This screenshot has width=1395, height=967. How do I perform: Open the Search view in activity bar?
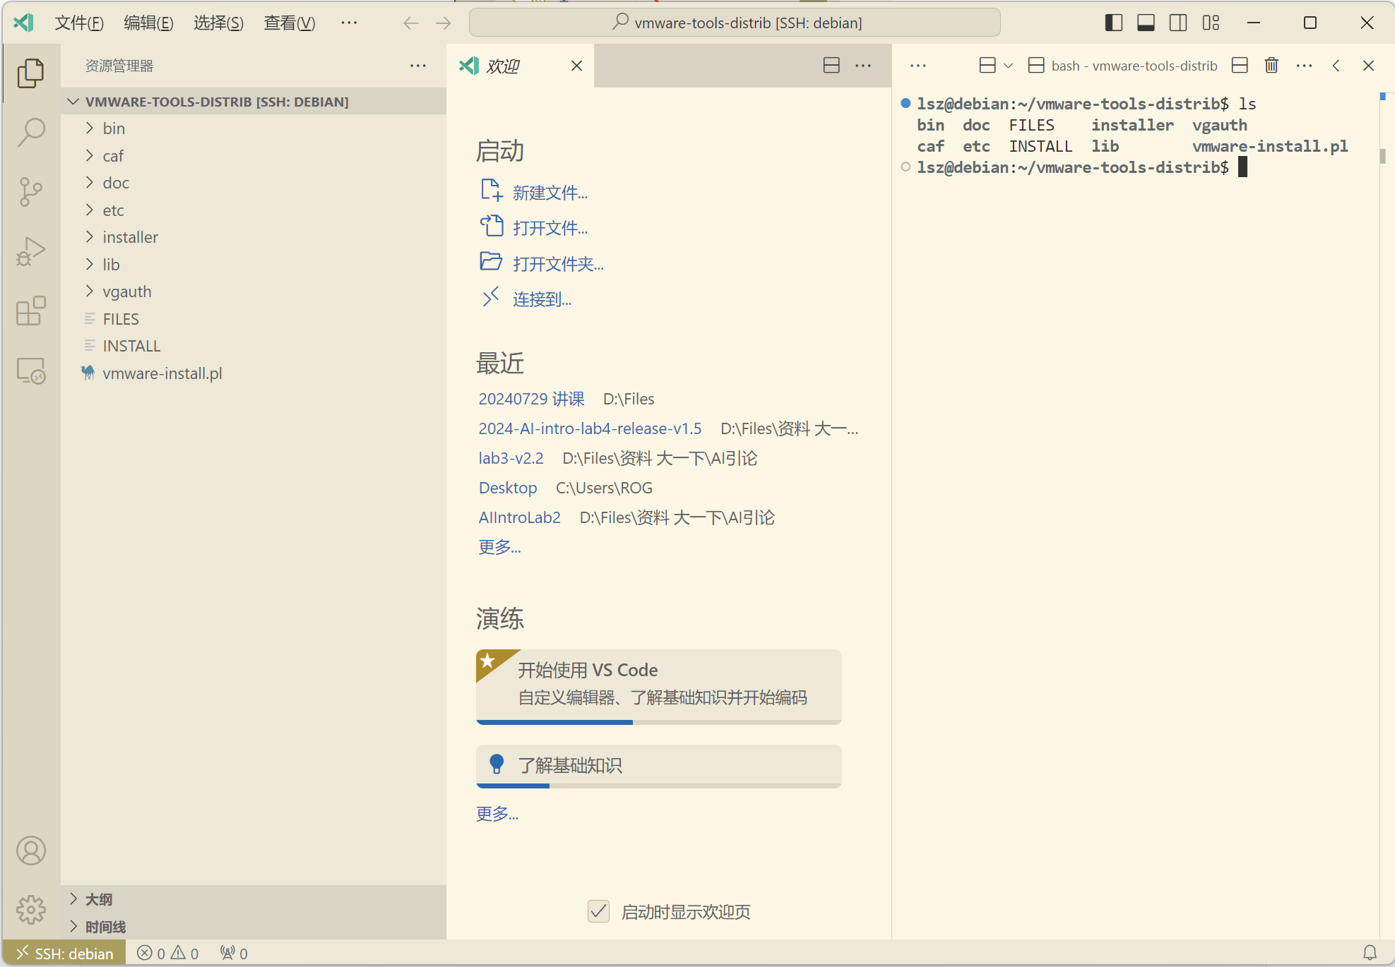click(31, 132)
